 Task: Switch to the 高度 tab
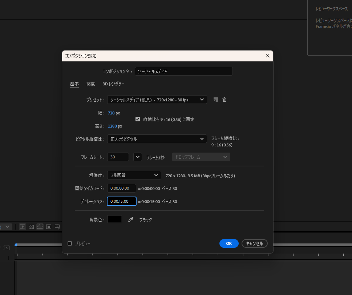[91, 84]
